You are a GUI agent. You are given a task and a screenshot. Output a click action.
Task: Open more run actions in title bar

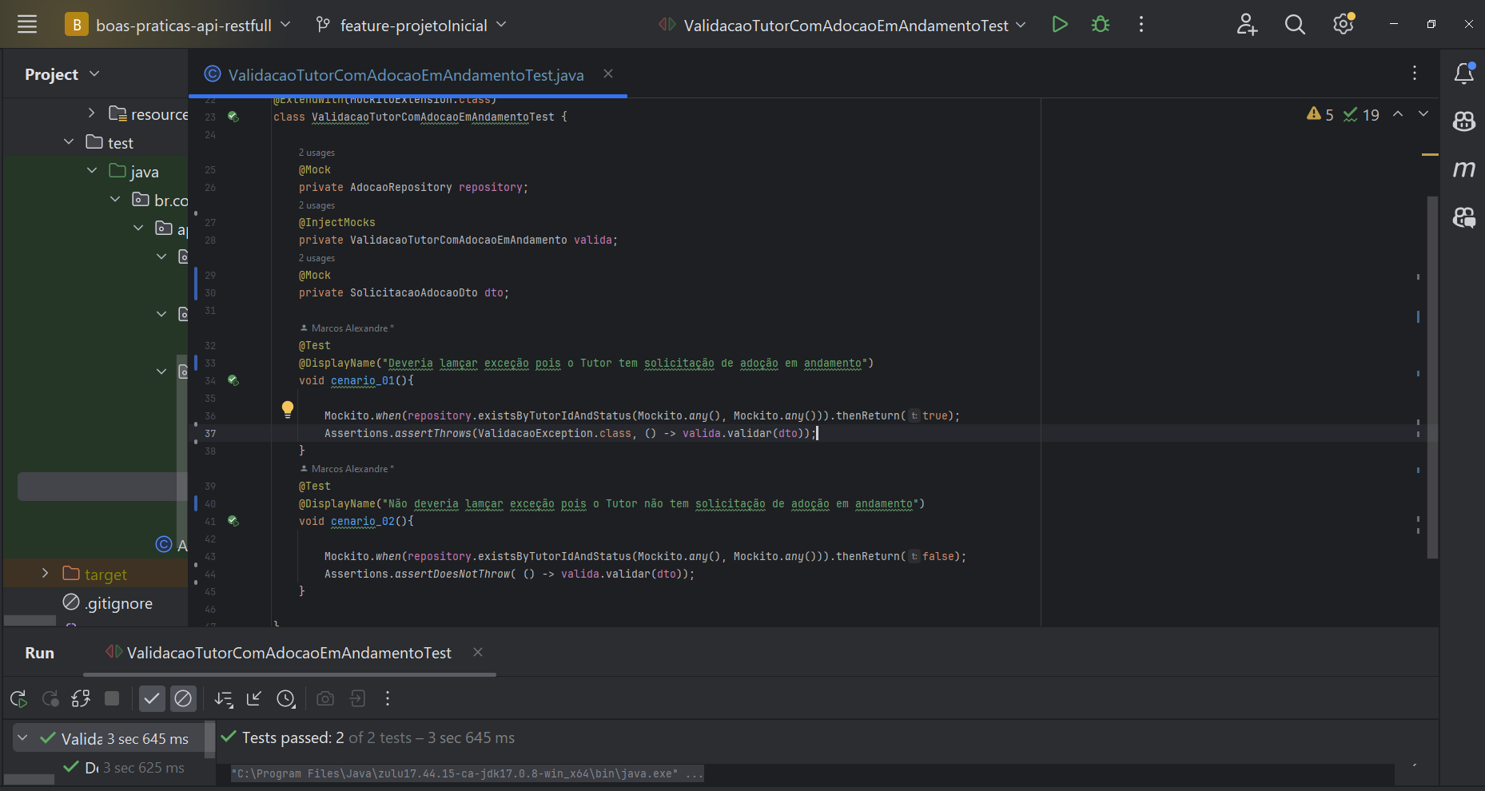point(1141,25)
